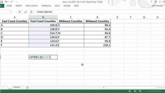The width and height of the screenshot is (165, 93).
Task: Click the Midwest Counties header in column D
Action: [x=97, y=21]
